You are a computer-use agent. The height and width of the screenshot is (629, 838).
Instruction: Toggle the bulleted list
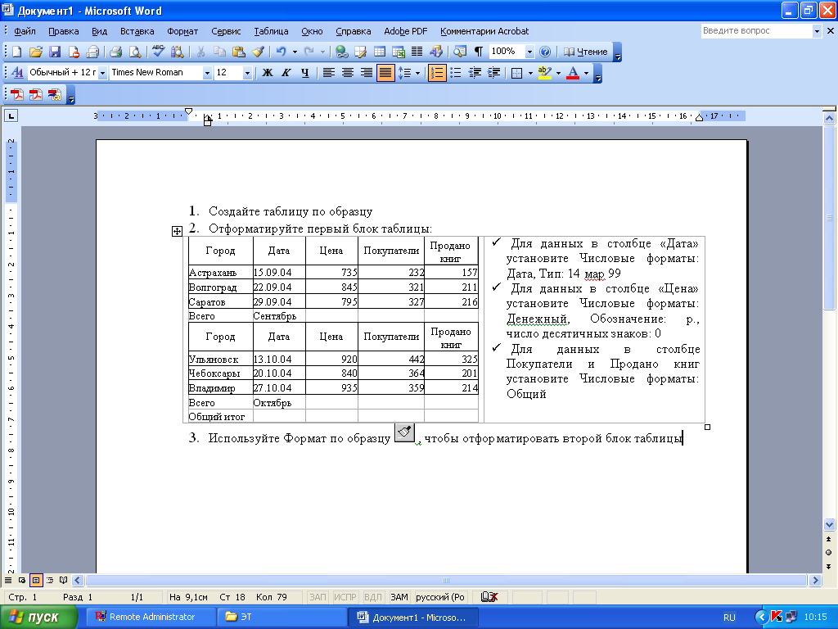456,73
